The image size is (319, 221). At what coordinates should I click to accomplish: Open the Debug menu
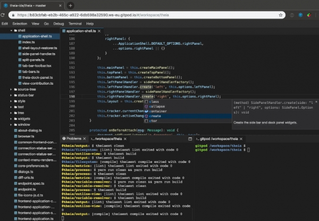[x=58, y=23]
